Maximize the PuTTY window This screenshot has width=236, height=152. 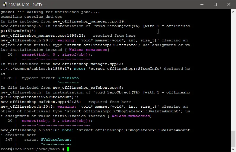[x=215, y=4]
